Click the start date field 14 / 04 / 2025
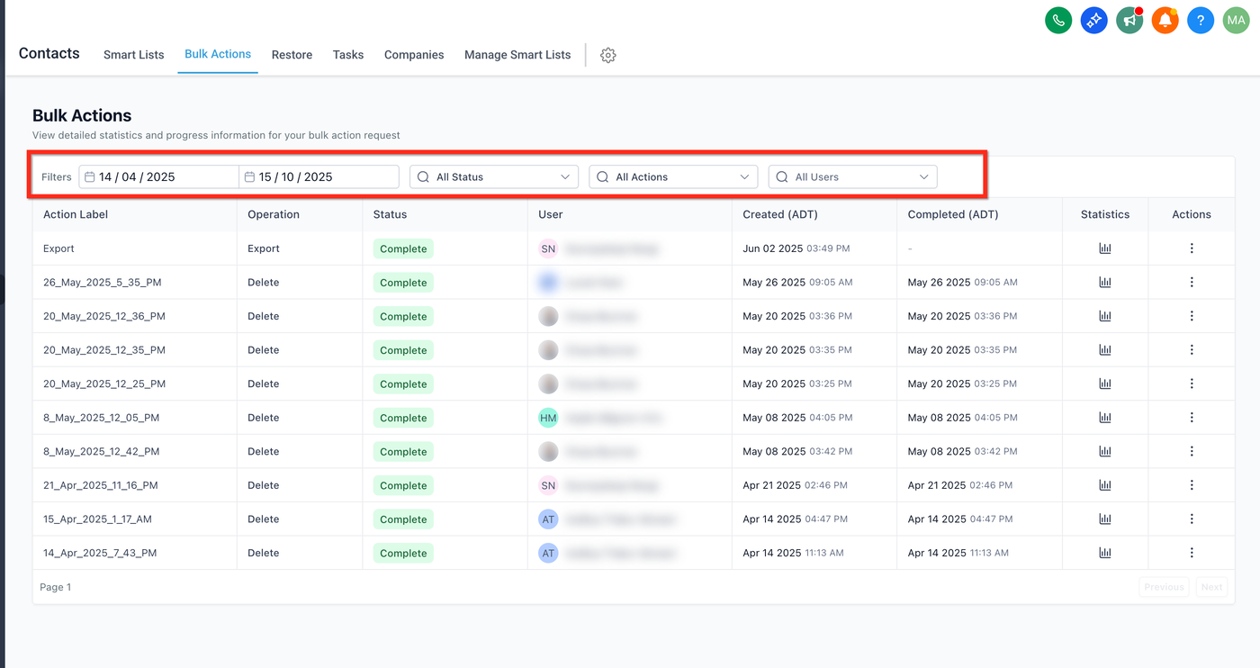1260x668 pixels. [158, 177]
